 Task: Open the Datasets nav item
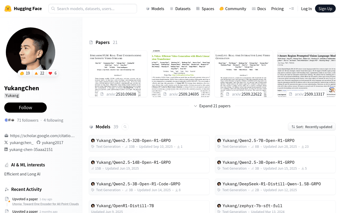(x=180, y=9)
